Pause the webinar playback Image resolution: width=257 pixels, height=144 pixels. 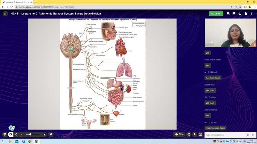click(x=5, y=14)
